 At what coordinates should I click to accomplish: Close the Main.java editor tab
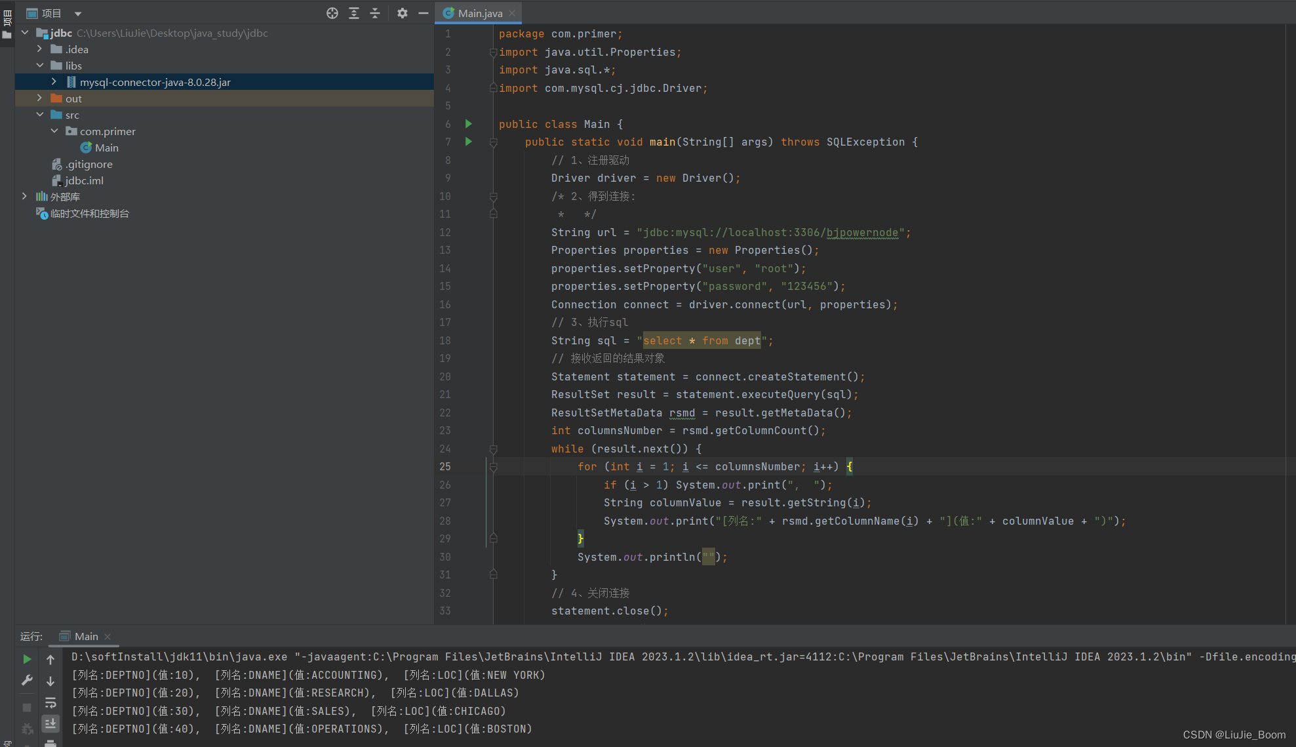pyautogui.click(x=513, y=13)
